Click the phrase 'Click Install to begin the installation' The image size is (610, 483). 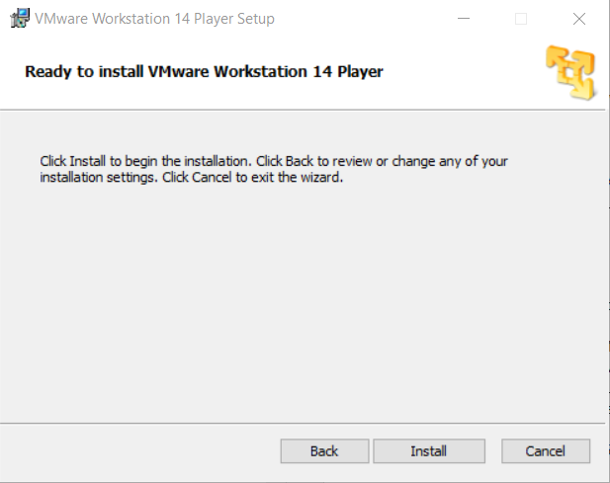145,161
